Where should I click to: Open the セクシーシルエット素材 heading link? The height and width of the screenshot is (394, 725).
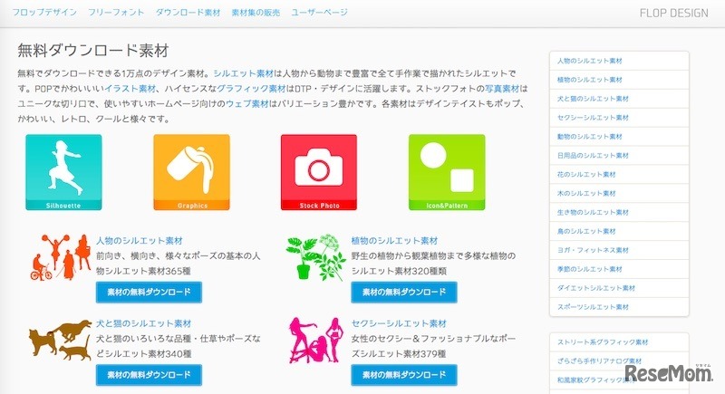point(399,323)
